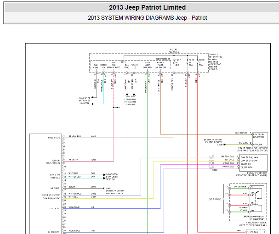Click relay coil symbol at terminal 85
This screenshot has width=279, height=234.
[x=255, y=205]
